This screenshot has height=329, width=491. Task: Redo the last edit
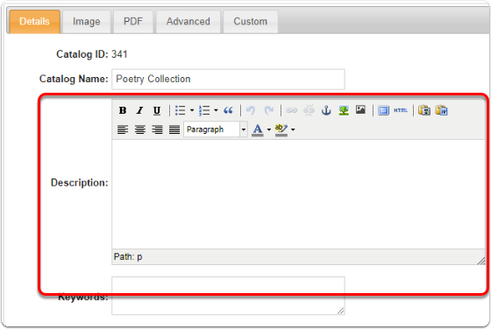[268, 110]
